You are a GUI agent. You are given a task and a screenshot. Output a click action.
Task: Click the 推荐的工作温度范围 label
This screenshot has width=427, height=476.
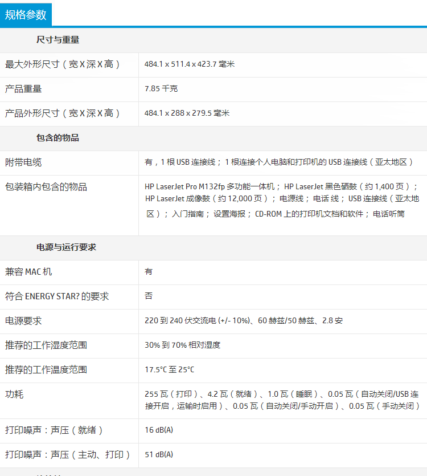tap(46, 370)
